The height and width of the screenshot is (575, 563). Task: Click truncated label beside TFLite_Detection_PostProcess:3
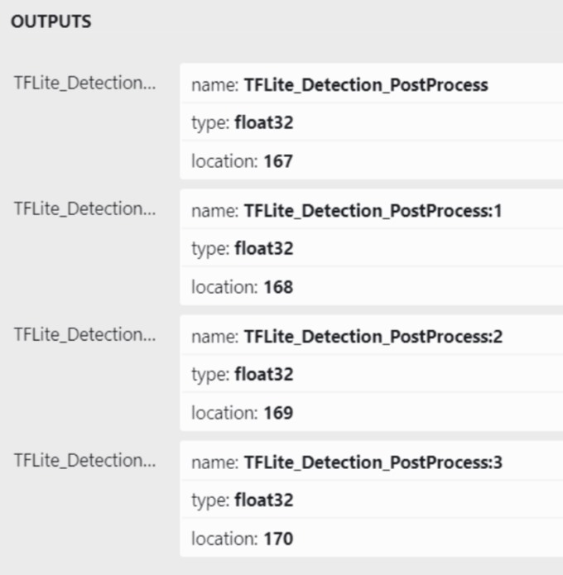click(x=84, y=461)
